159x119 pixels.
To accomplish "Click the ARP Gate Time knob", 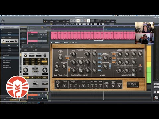I will click(26, 70).
